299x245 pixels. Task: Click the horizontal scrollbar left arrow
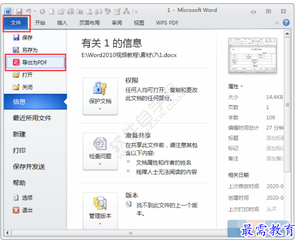(7, 233)
